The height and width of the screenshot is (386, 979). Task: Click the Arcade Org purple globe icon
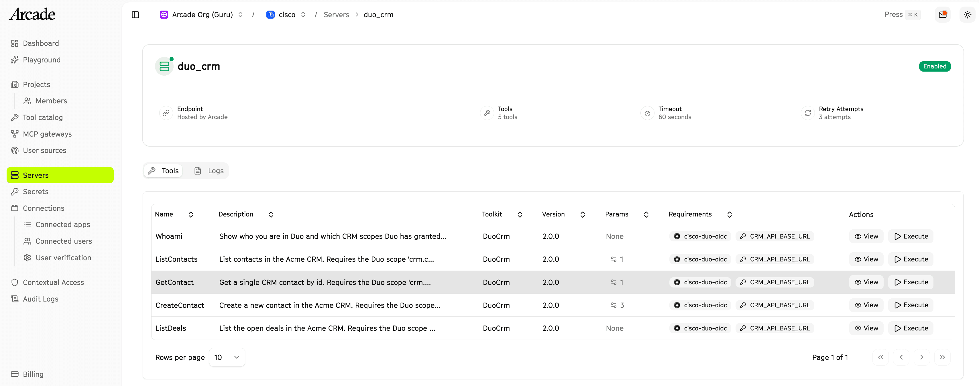point(164,14)
